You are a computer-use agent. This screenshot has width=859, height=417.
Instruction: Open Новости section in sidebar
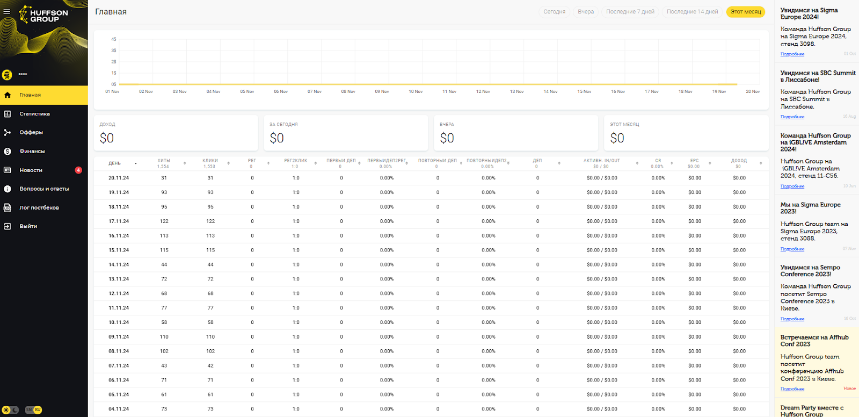click(x=44, y=170)
